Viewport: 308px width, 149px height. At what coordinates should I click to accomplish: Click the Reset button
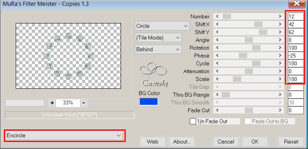(291, 142)
